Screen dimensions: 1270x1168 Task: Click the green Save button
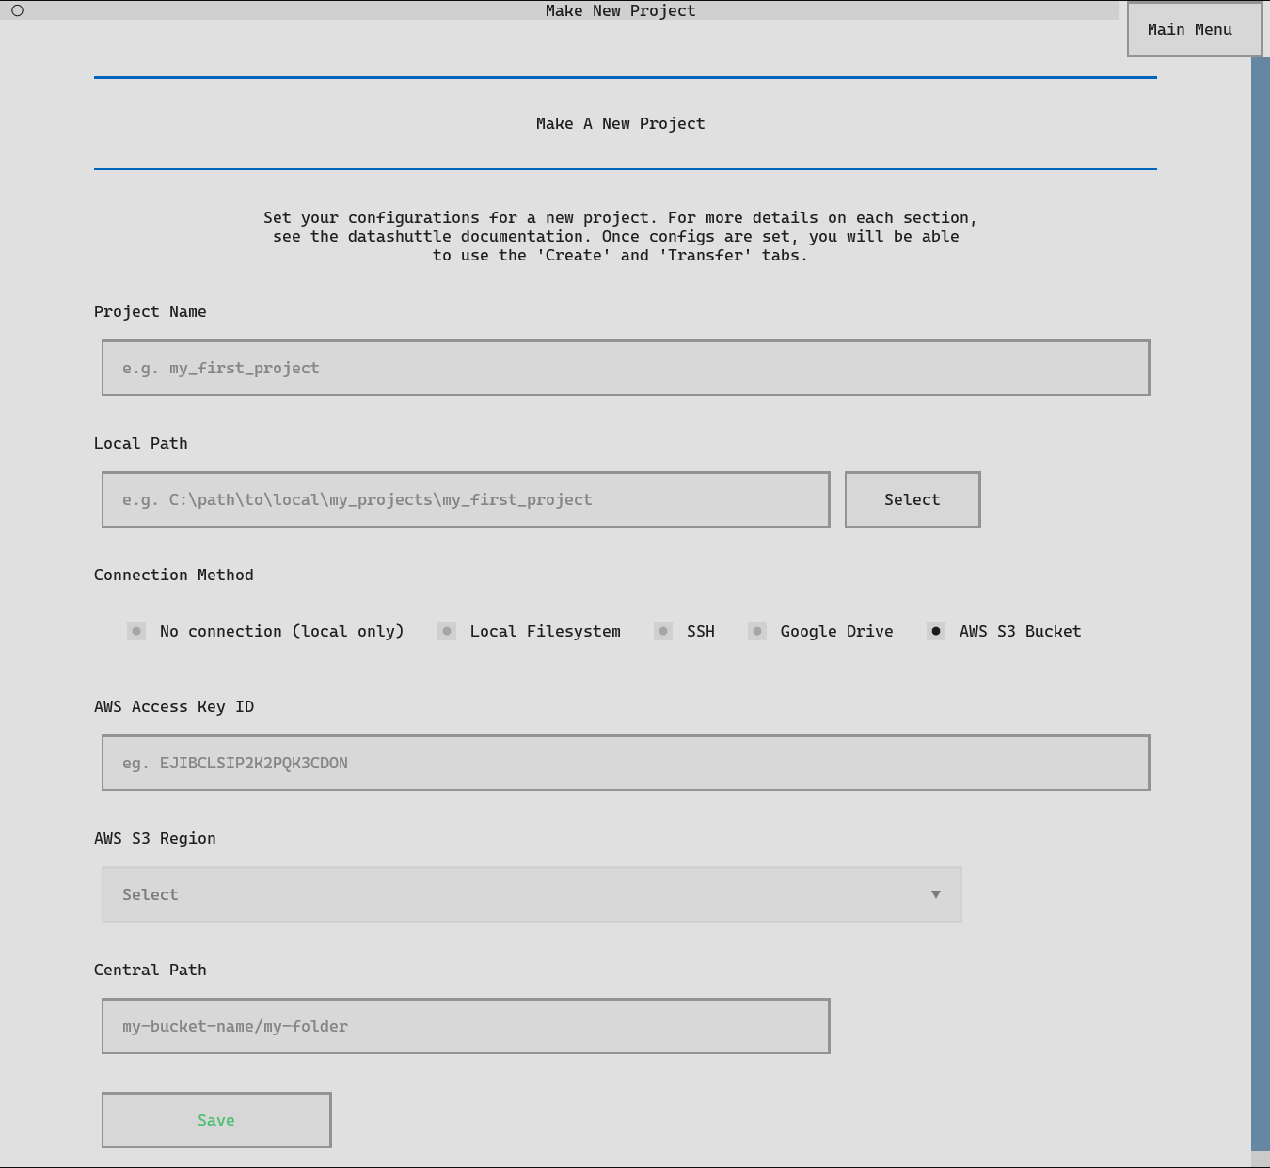tap(216, 1120)
